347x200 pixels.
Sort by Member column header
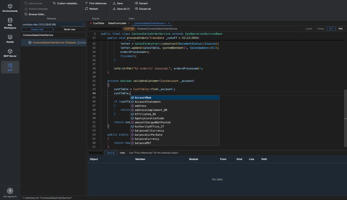tap(140, 159)
